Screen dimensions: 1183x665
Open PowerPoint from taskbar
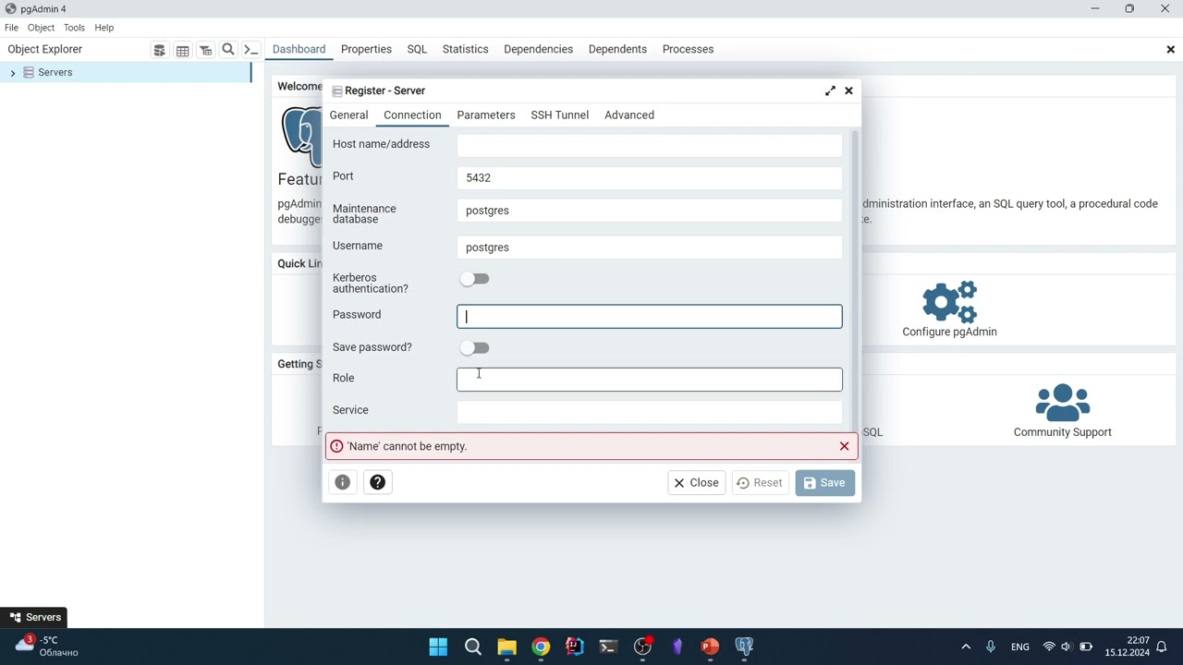[710, 647]
